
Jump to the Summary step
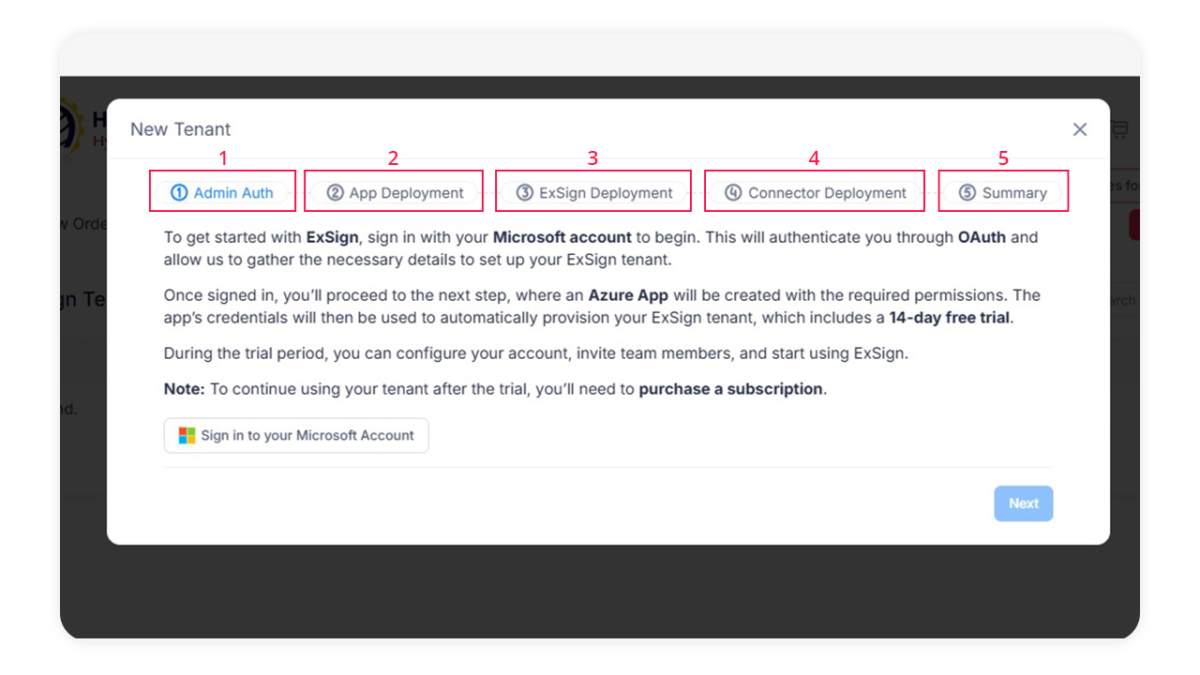point(1014,193)
